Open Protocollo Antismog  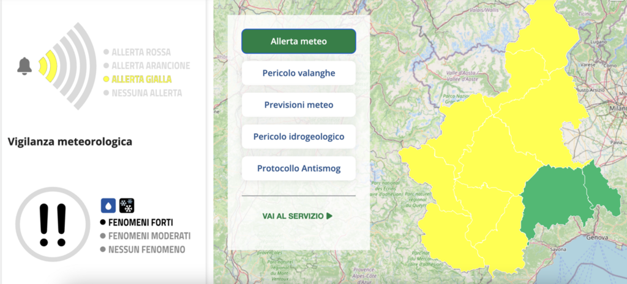pos(298,169)
